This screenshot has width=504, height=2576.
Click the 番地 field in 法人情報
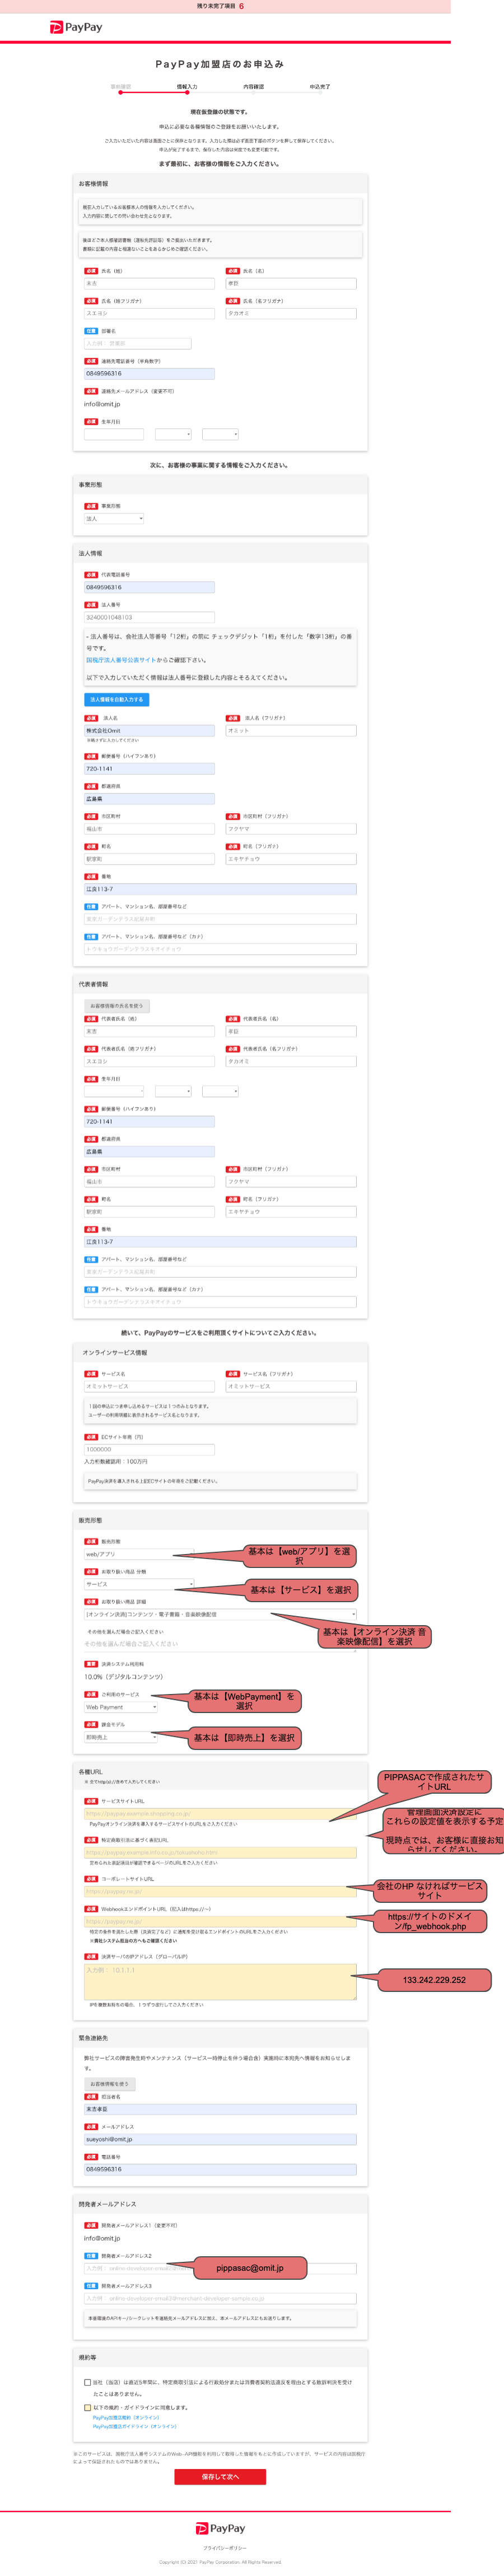(220, 889)
